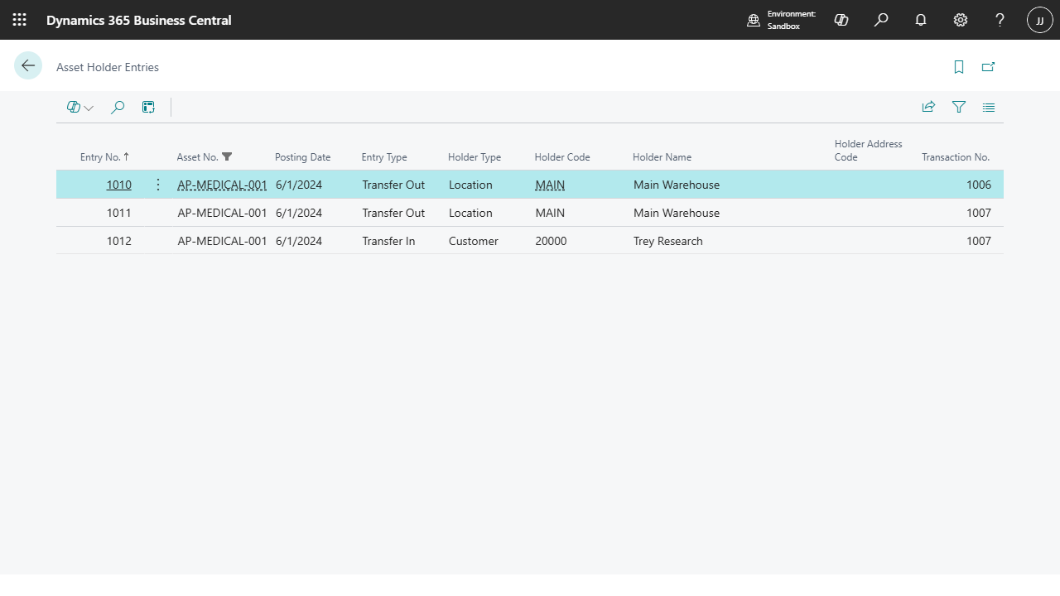This screenshot has height=596, width=1060.
Task: Open the Transaction No. column header menu
Action: click(956, 157)
